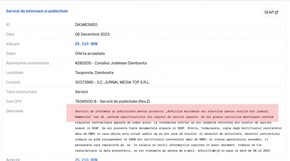
Task: Click the 25.210 RON amount beside Achizitii
Action: click(86, 160)
